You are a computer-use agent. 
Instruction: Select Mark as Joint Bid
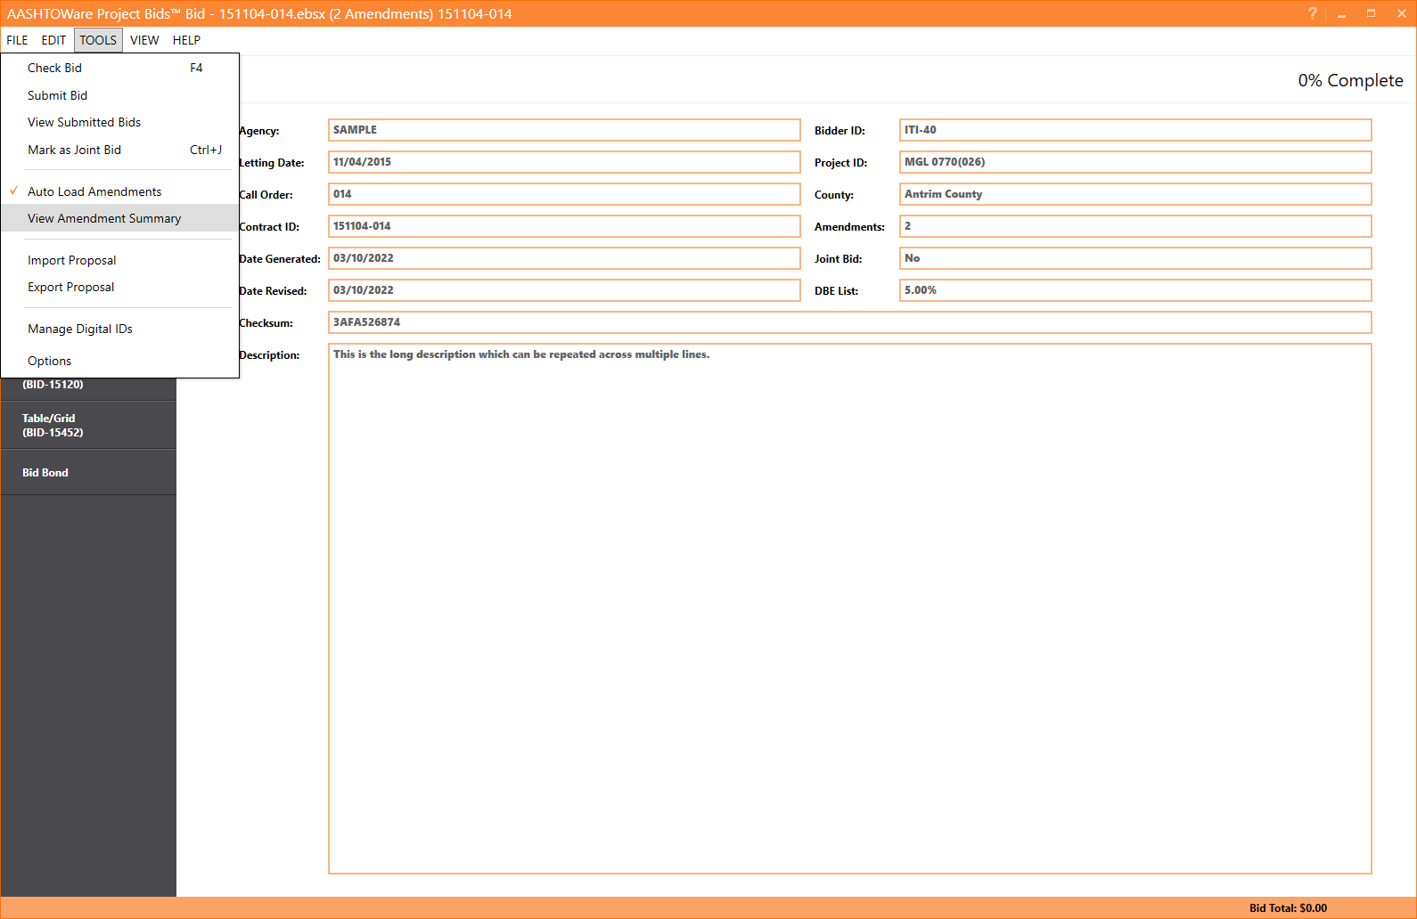pyautogui.click(x=74, y=150)
